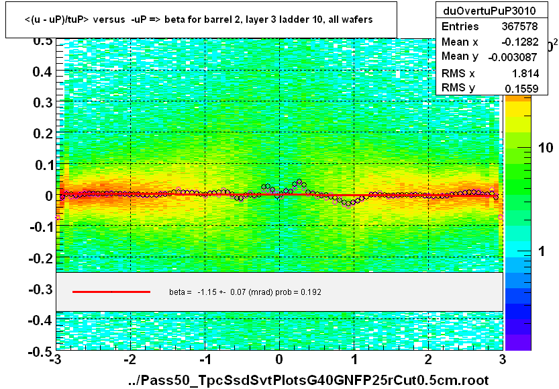The image size is (559, 389).
Task: Click the y-axis label 0.4
Action: pos(43,72)
